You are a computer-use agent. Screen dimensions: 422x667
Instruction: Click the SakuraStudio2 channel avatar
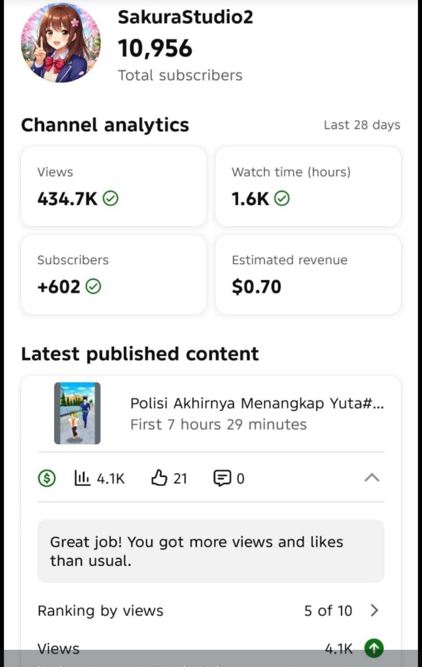[x=60, y=43]
